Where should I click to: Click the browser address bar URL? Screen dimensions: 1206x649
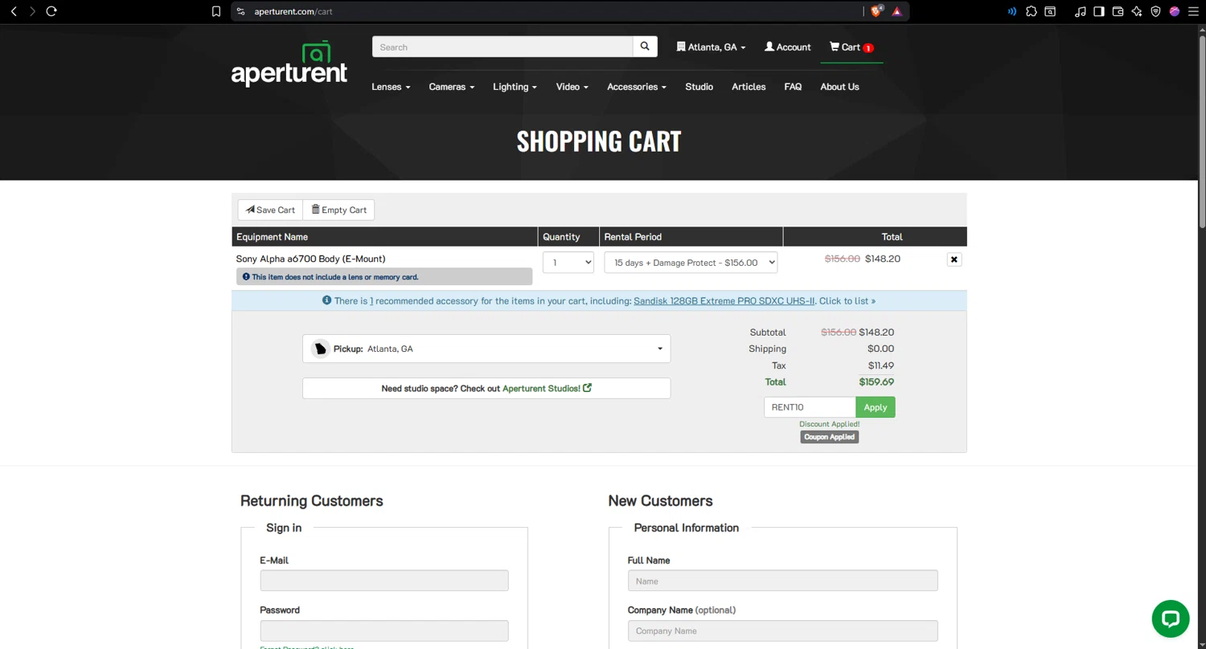(293, 11)
